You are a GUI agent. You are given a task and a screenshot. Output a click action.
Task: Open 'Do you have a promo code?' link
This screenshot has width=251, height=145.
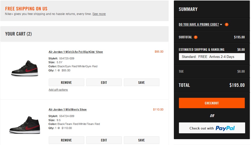pyautogui.click(x=199, y=25)
